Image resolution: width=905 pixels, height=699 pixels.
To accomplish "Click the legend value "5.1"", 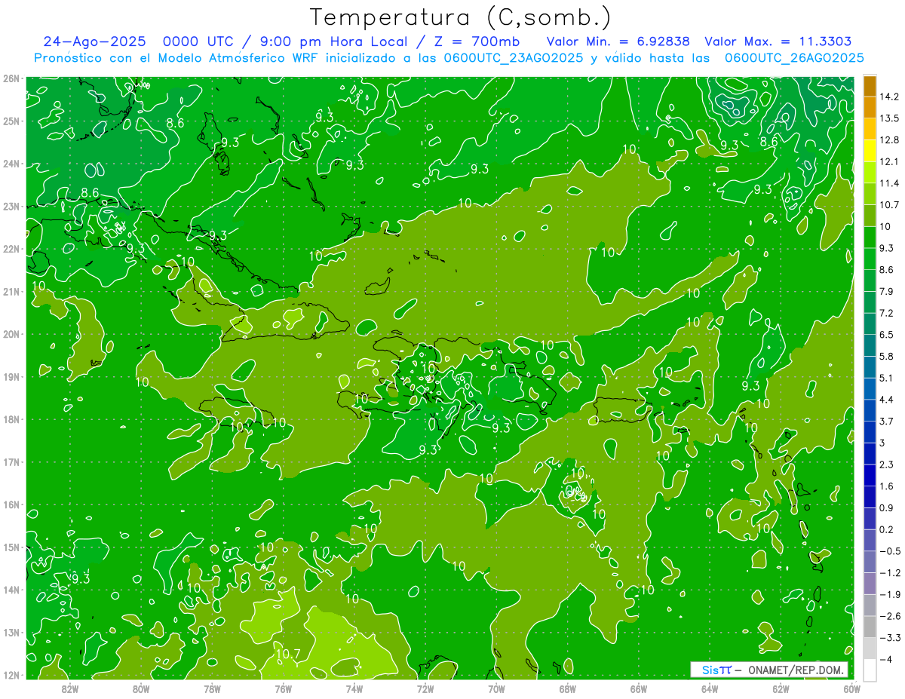I will [887, 377].
